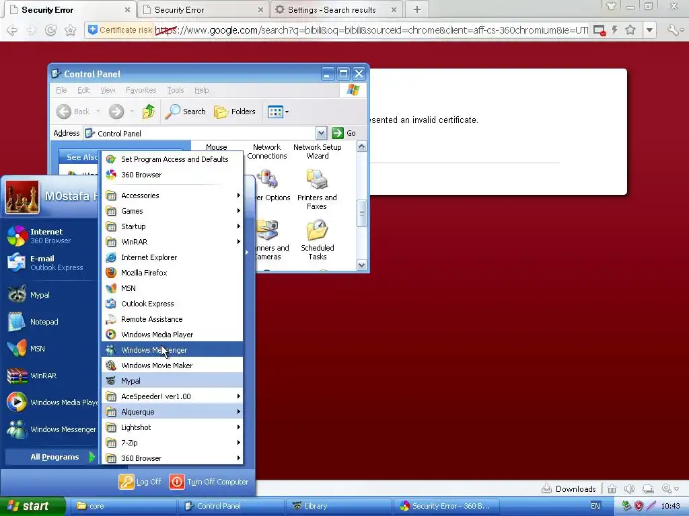Click the Certificate risk shield icon
Image resolution: width=689 pixels, height=516 pixels.
pyautogui.click(x=92, y=30)
